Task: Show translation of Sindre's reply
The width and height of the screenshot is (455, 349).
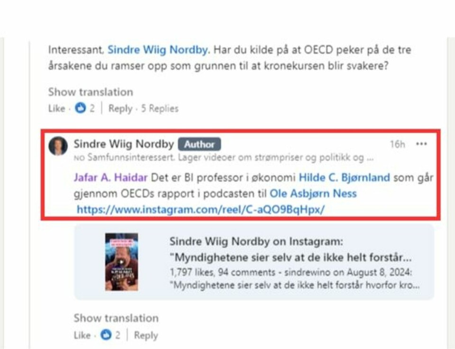Action: tap(116, 318)
